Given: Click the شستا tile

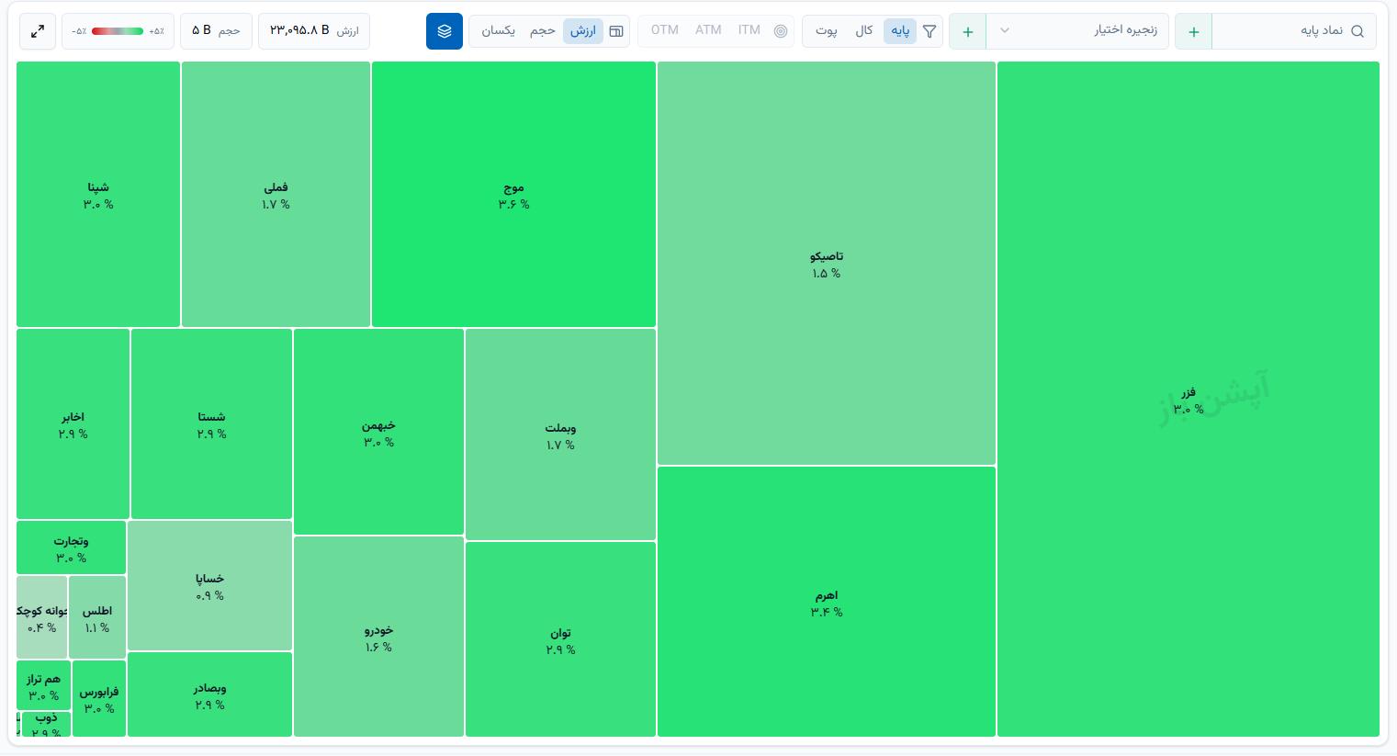Looking at the screenshot, I should tap(211, 423).
